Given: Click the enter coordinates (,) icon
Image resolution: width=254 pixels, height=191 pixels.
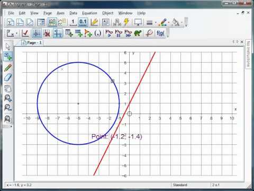Looking at the screenshot, I should coord(98,33).
